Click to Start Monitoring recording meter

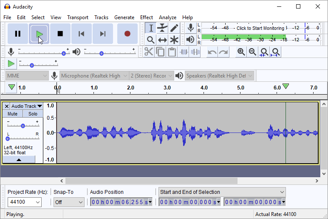click(260, 28)
